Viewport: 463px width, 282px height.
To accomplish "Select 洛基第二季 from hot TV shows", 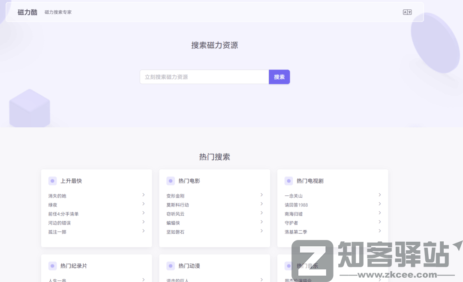I will click(296, 231).
